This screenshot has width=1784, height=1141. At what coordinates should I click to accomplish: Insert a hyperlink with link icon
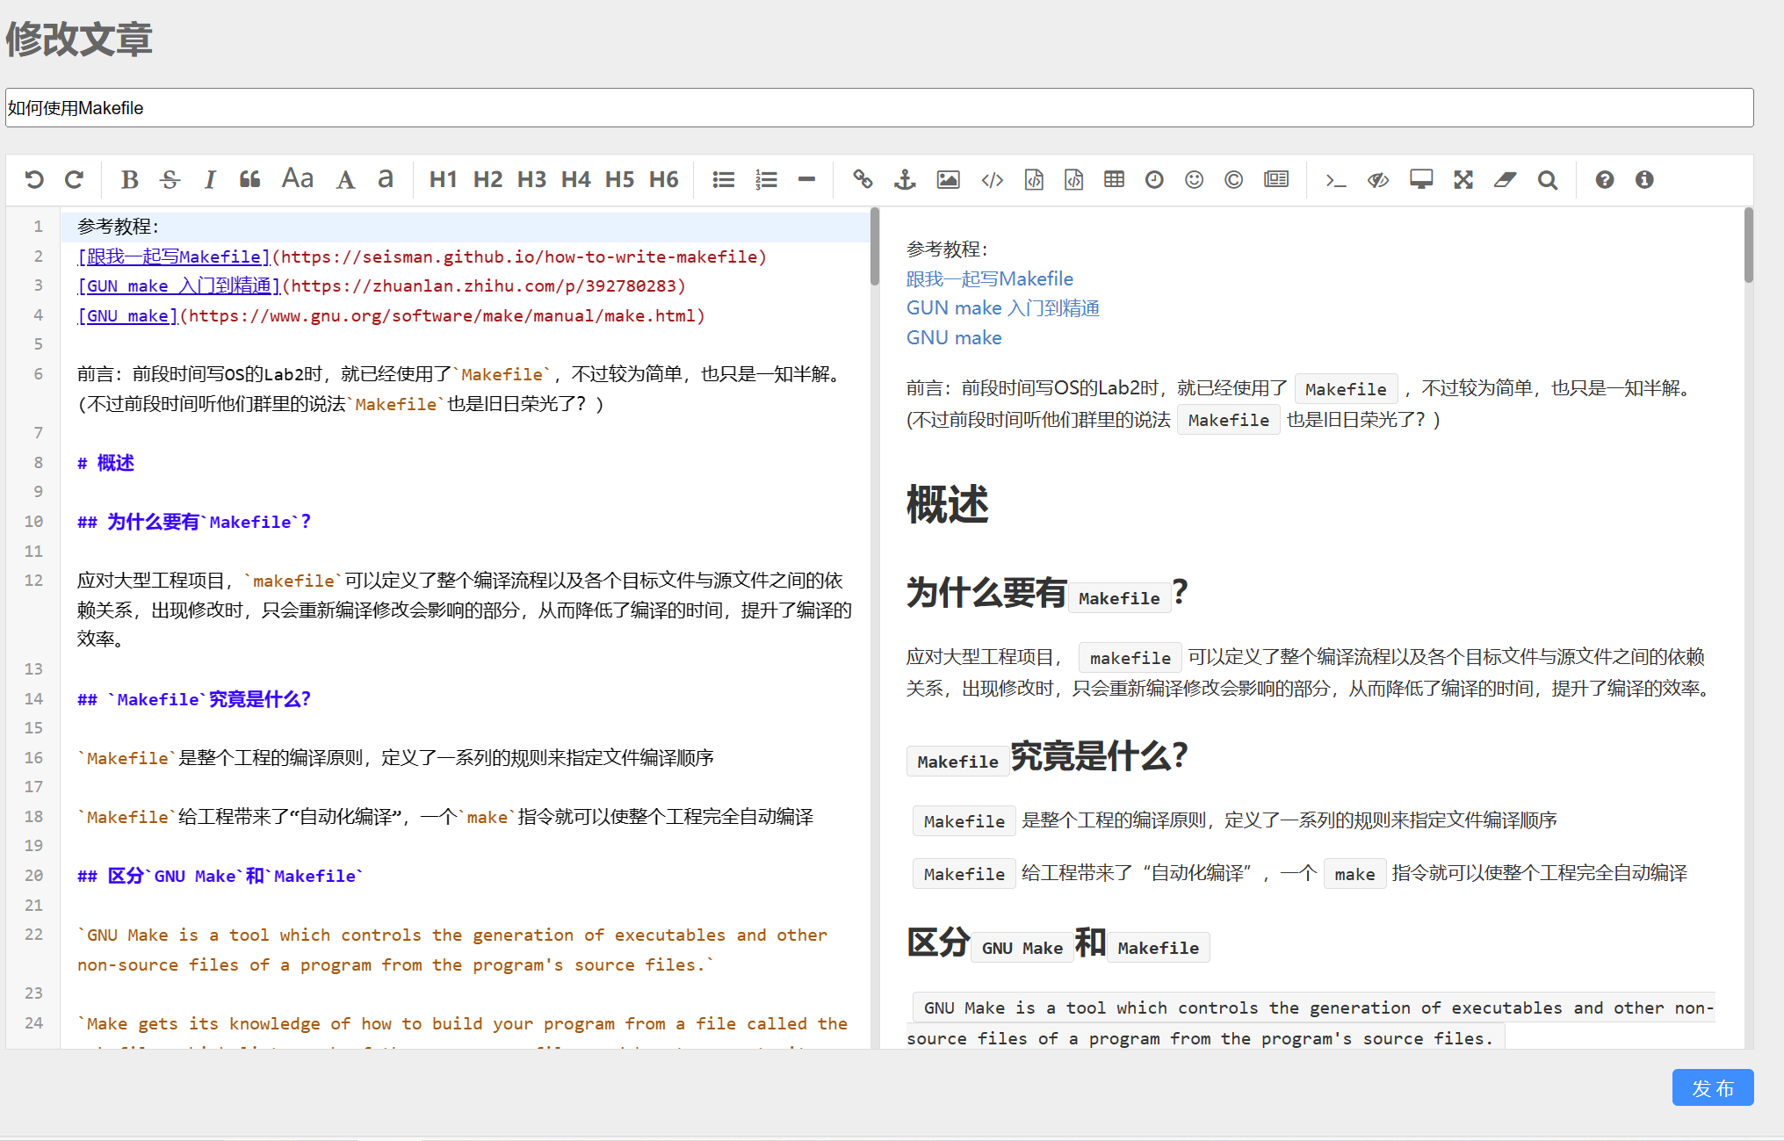tap(863, 180)
